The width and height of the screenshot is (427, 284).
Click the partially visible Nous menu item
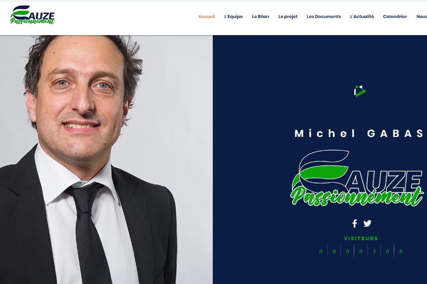(x=422, y=17)
